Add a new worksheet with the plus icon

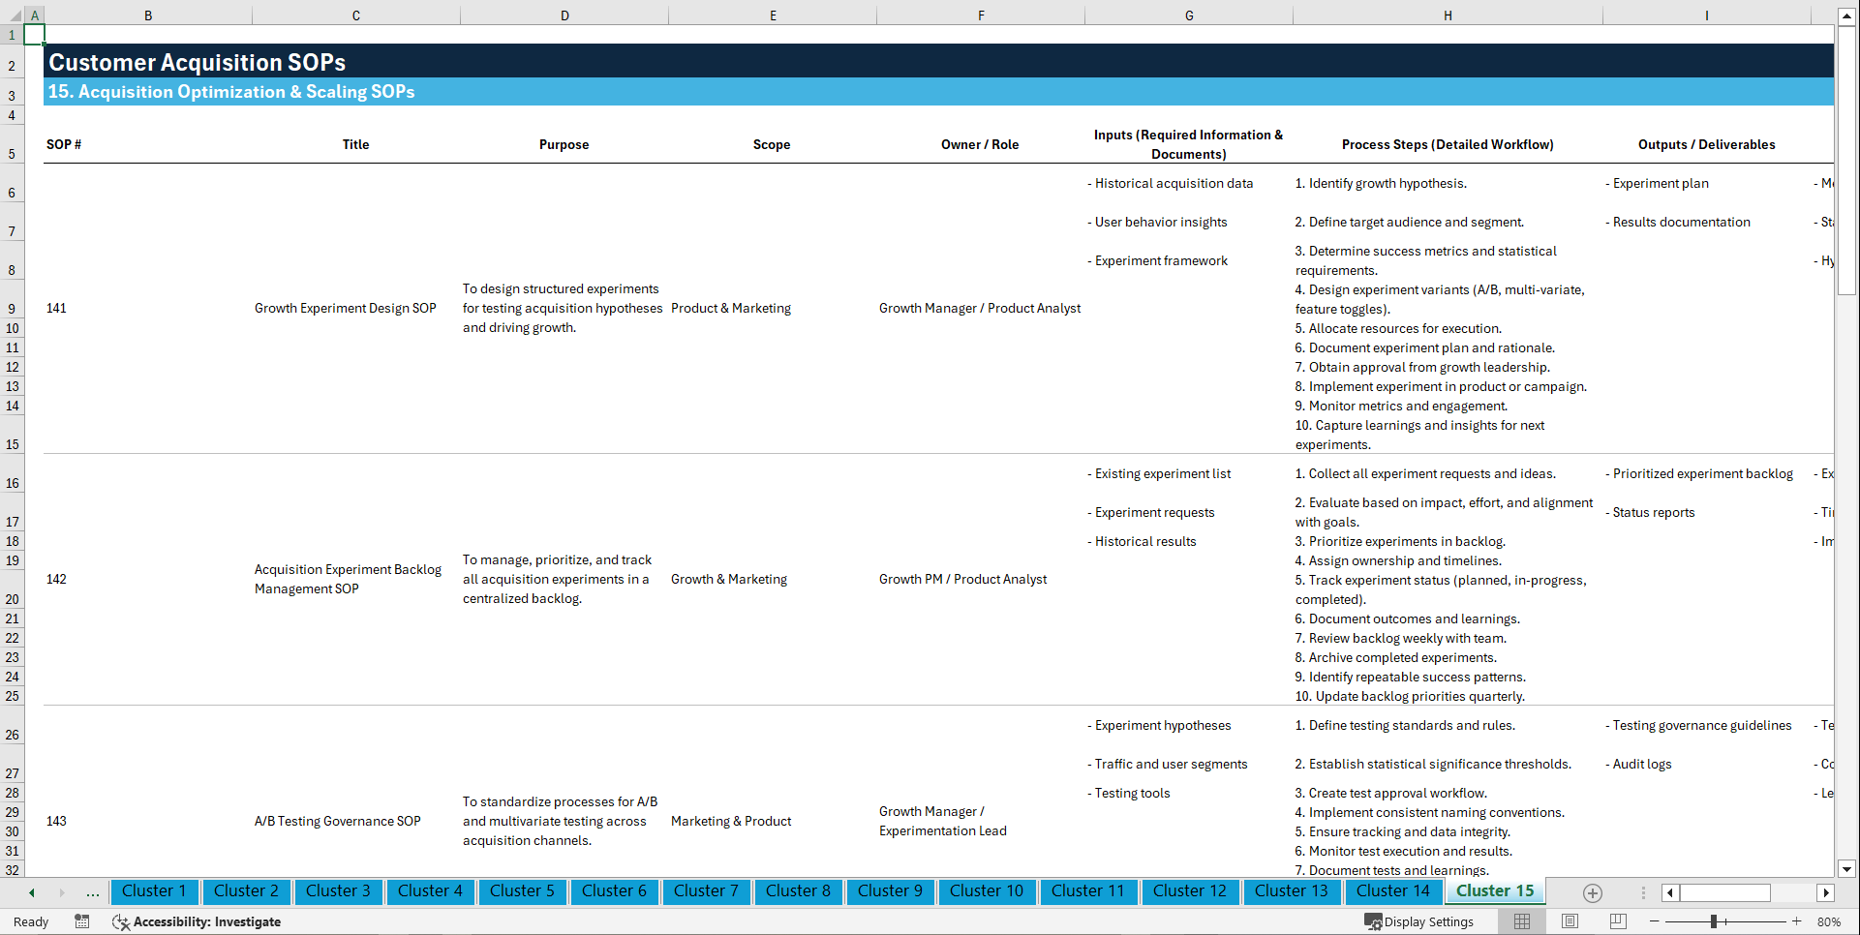[1592, 892]
